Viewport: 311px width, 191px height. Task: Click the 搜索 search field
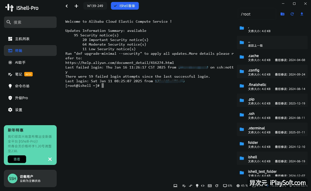(30, 22)
